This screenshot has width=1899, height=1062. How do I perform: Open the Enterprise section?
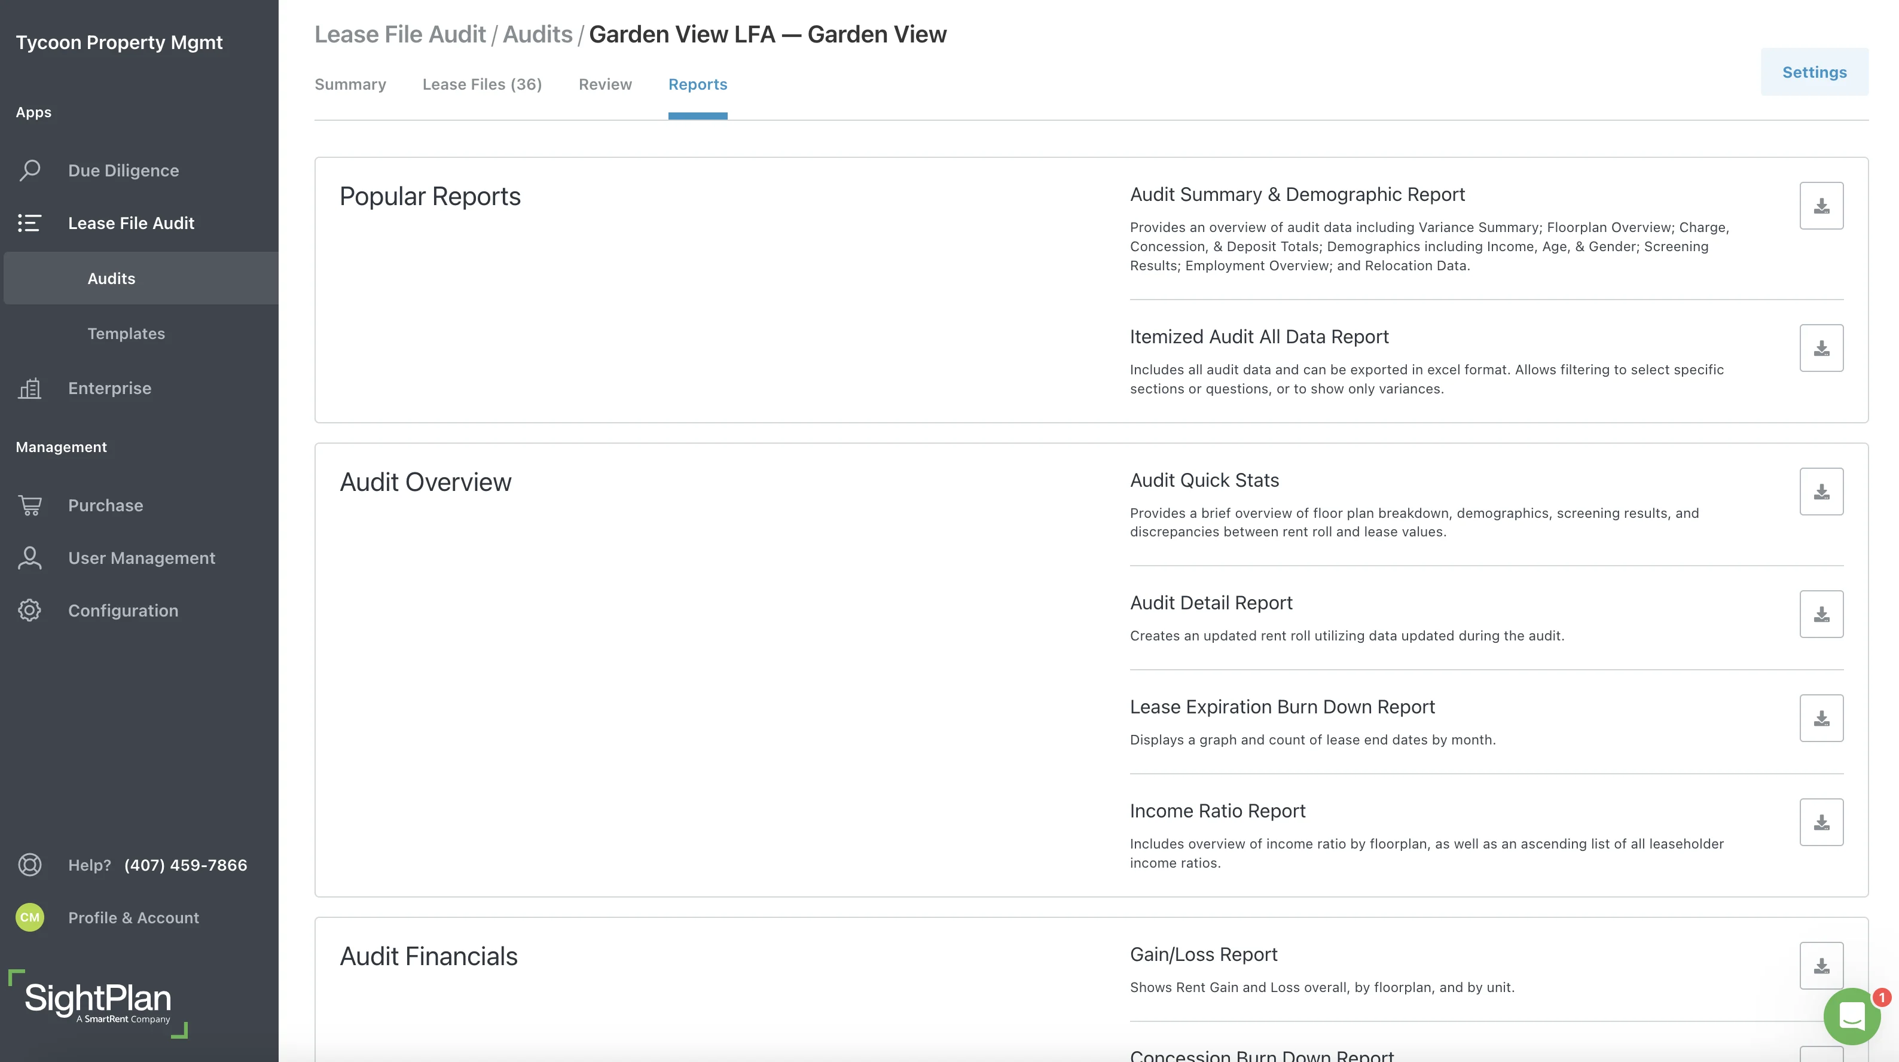pyautogui.click(x=110, y=388)
